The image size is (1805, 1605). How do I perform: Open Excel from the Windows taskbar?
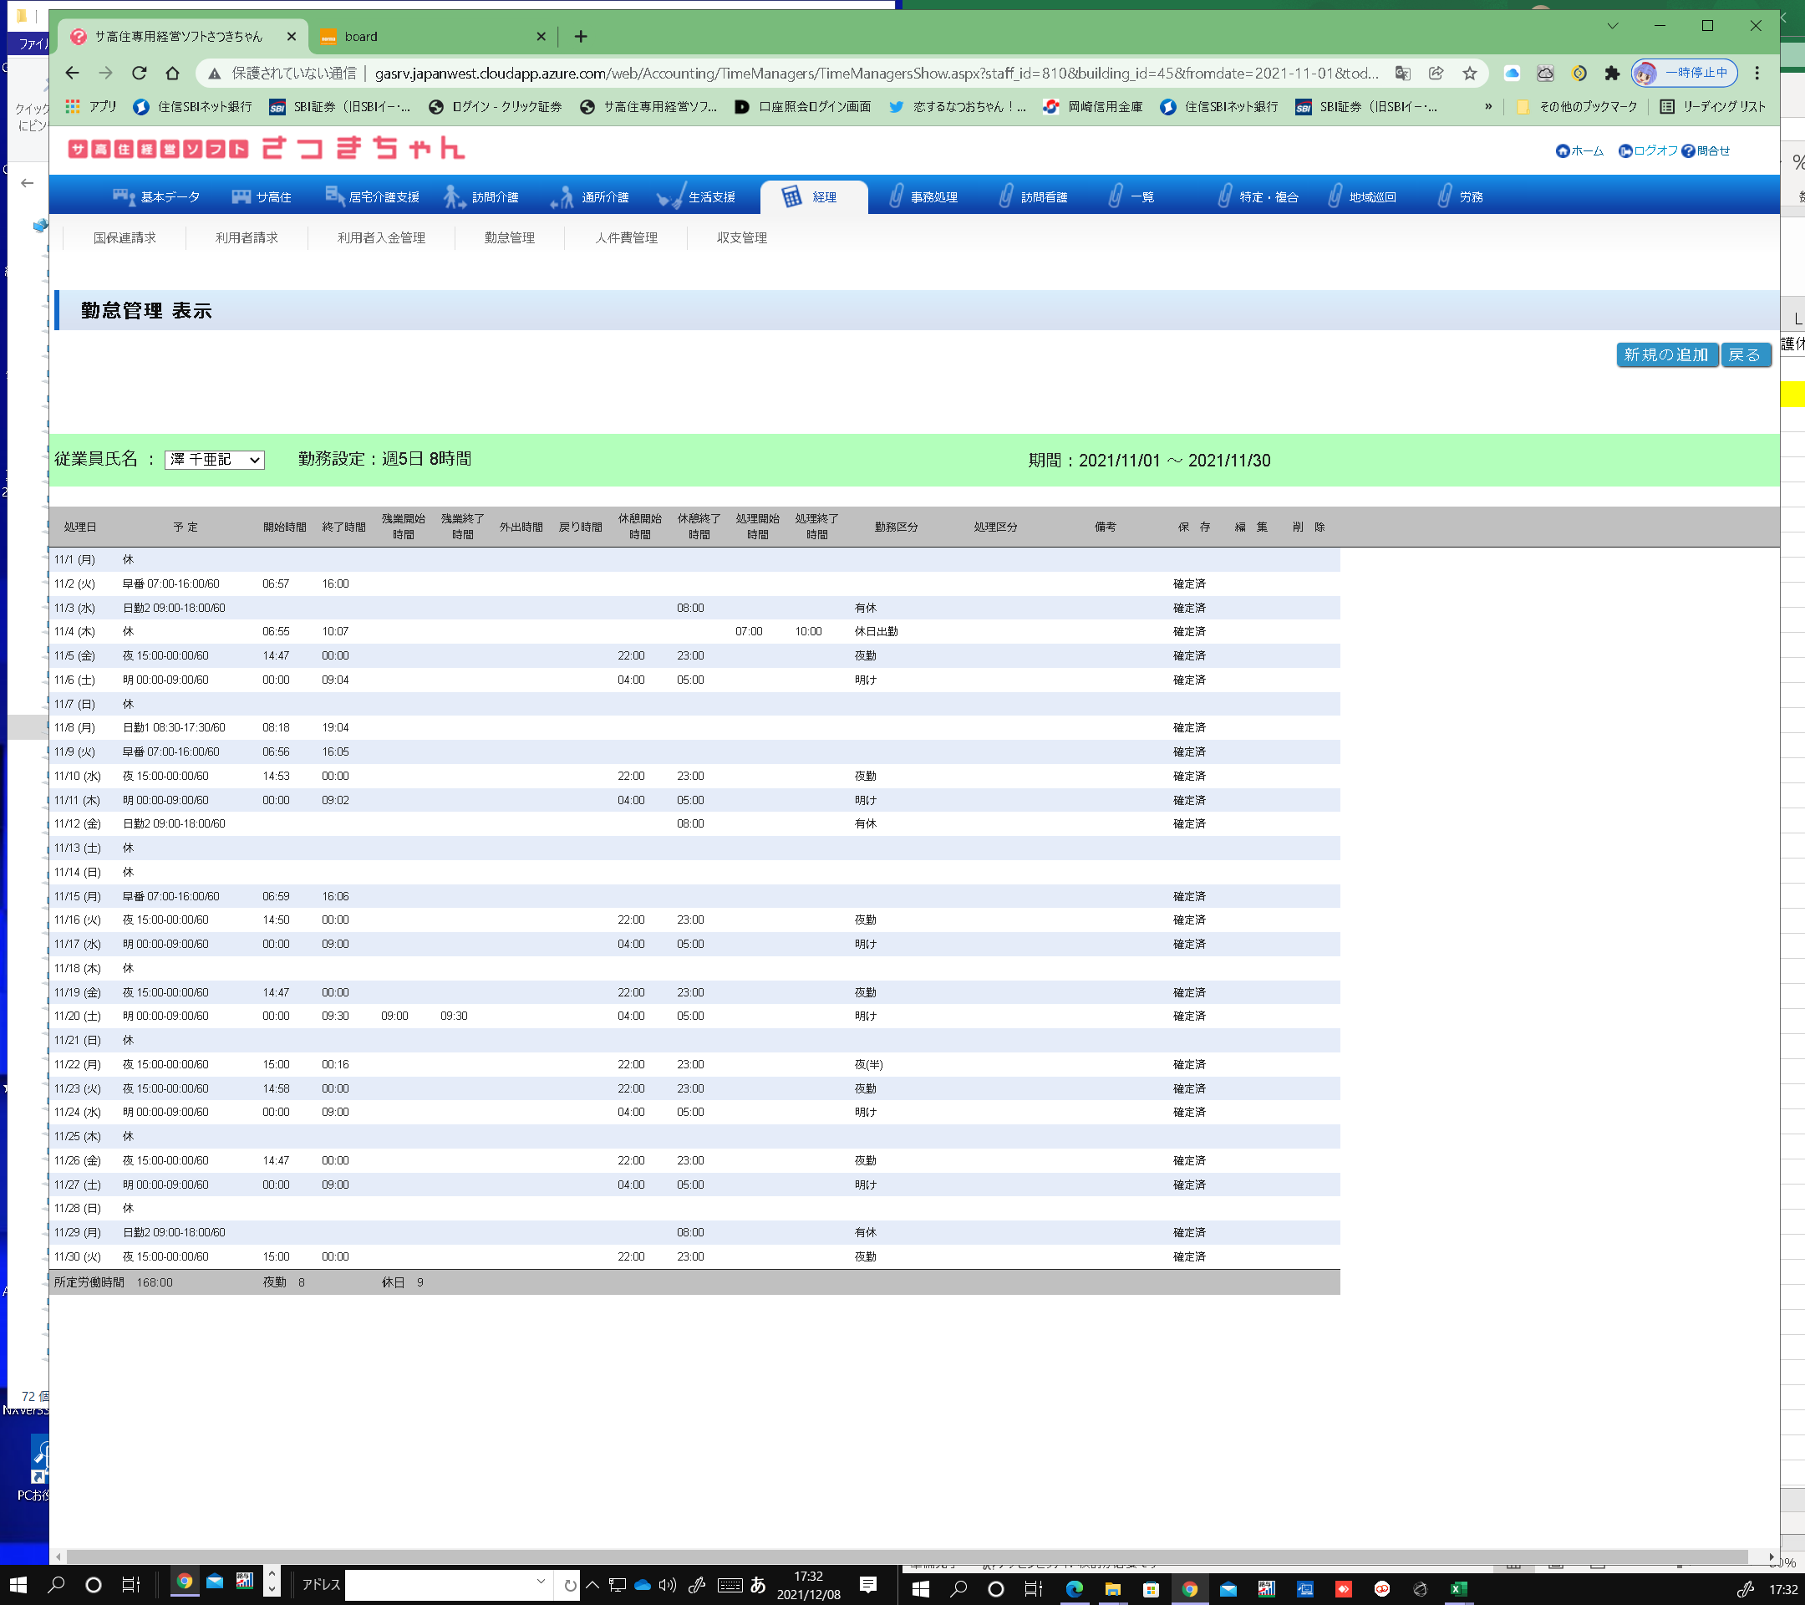(x=1459, y=1589)
